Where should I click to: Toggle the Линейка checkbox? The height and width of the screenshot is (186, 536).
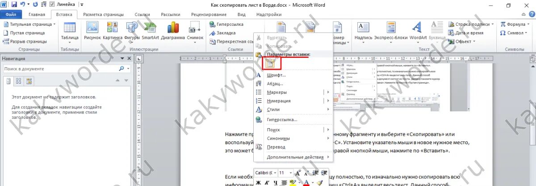pyautogui.click(x=52, y=4)
